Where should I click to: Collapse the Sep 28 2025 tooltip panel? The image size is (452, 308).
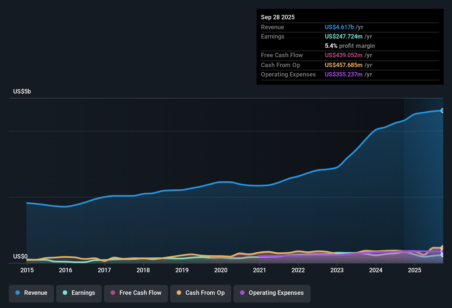[x=278, y=17]
